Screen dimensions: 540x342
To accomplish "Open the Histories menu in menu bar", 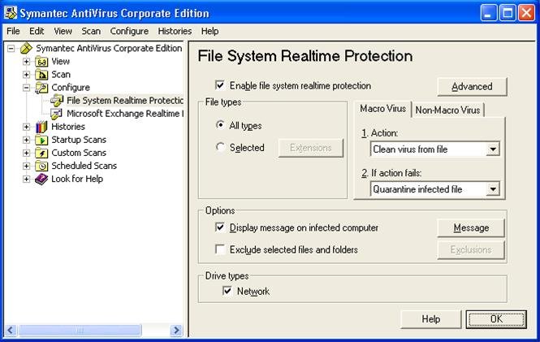I will 175,32.
